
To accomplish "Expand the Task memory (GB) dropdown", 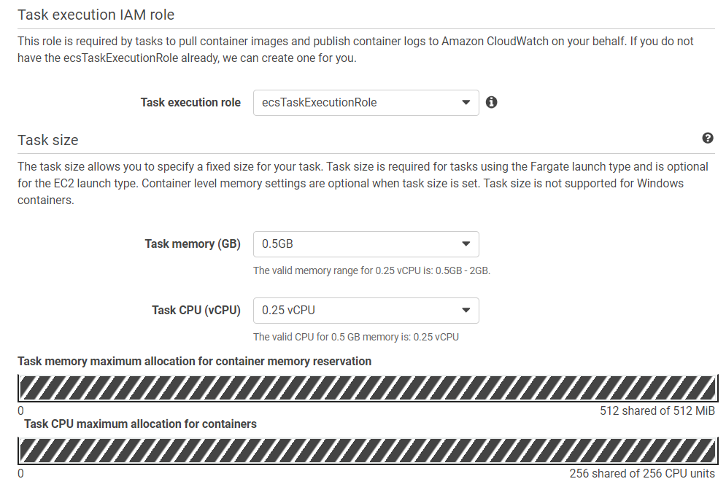I will pos(366,244).
